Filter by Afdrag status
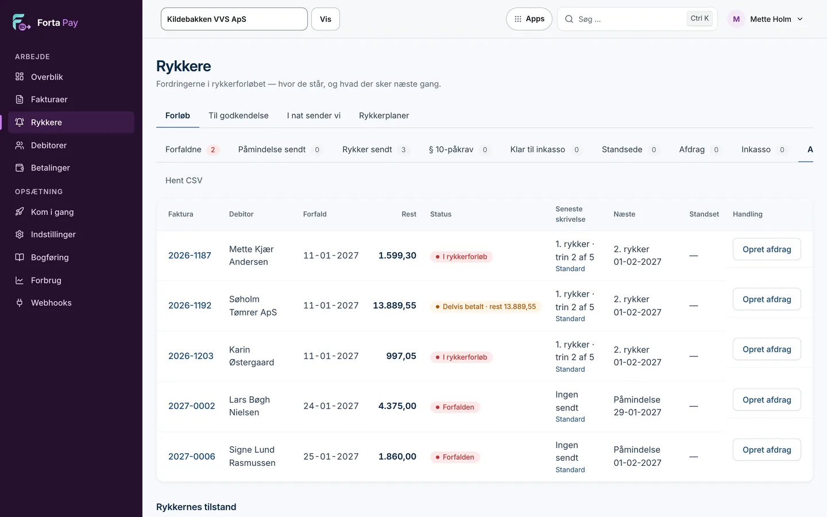The height and width of the screenshot is (517, 827). pyautogui.click(x=701, y=149)
